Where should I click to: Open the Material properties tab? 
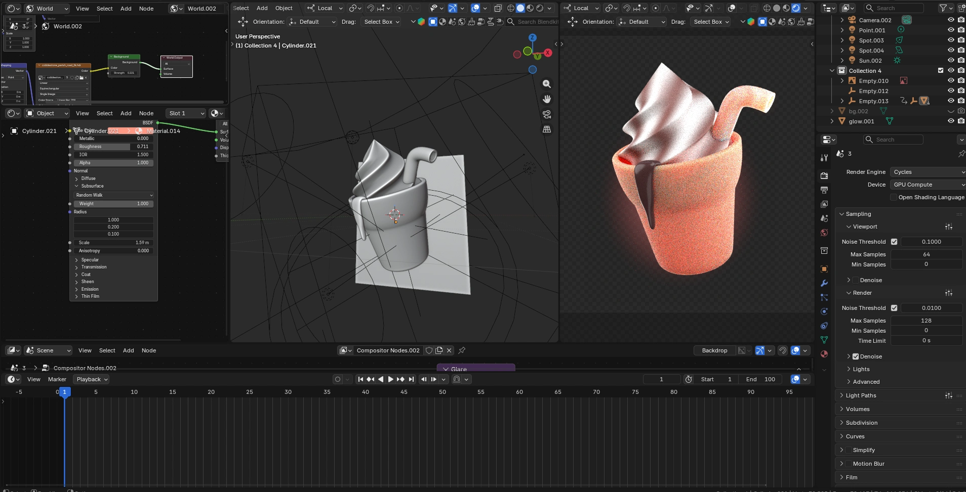point(824,354)
